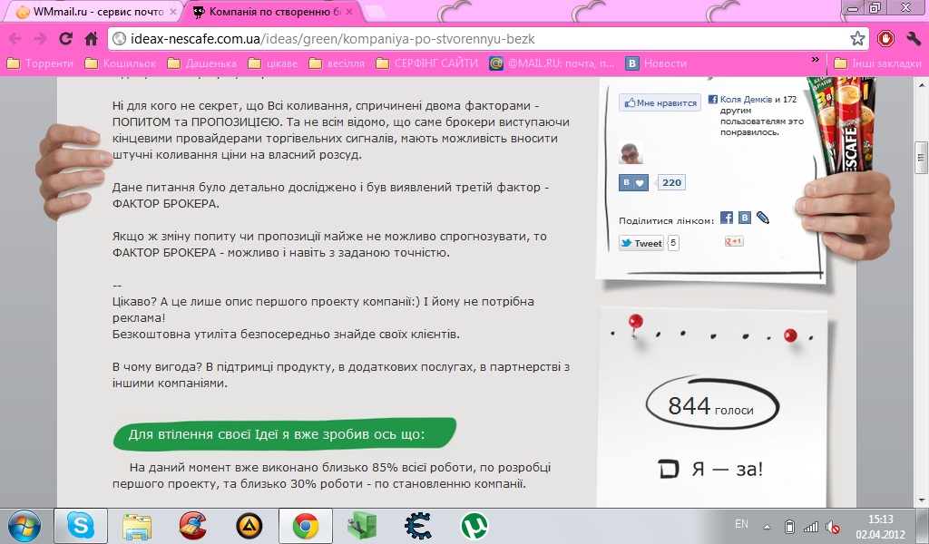The height and width of the screenshot is (544, 929).
Task: Open the весілля bookmark folder
Action: pos(337,63)
